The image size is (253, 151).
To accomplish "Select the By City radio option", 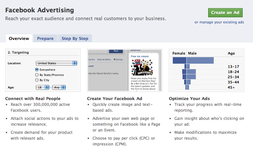I will click(37, 80).
